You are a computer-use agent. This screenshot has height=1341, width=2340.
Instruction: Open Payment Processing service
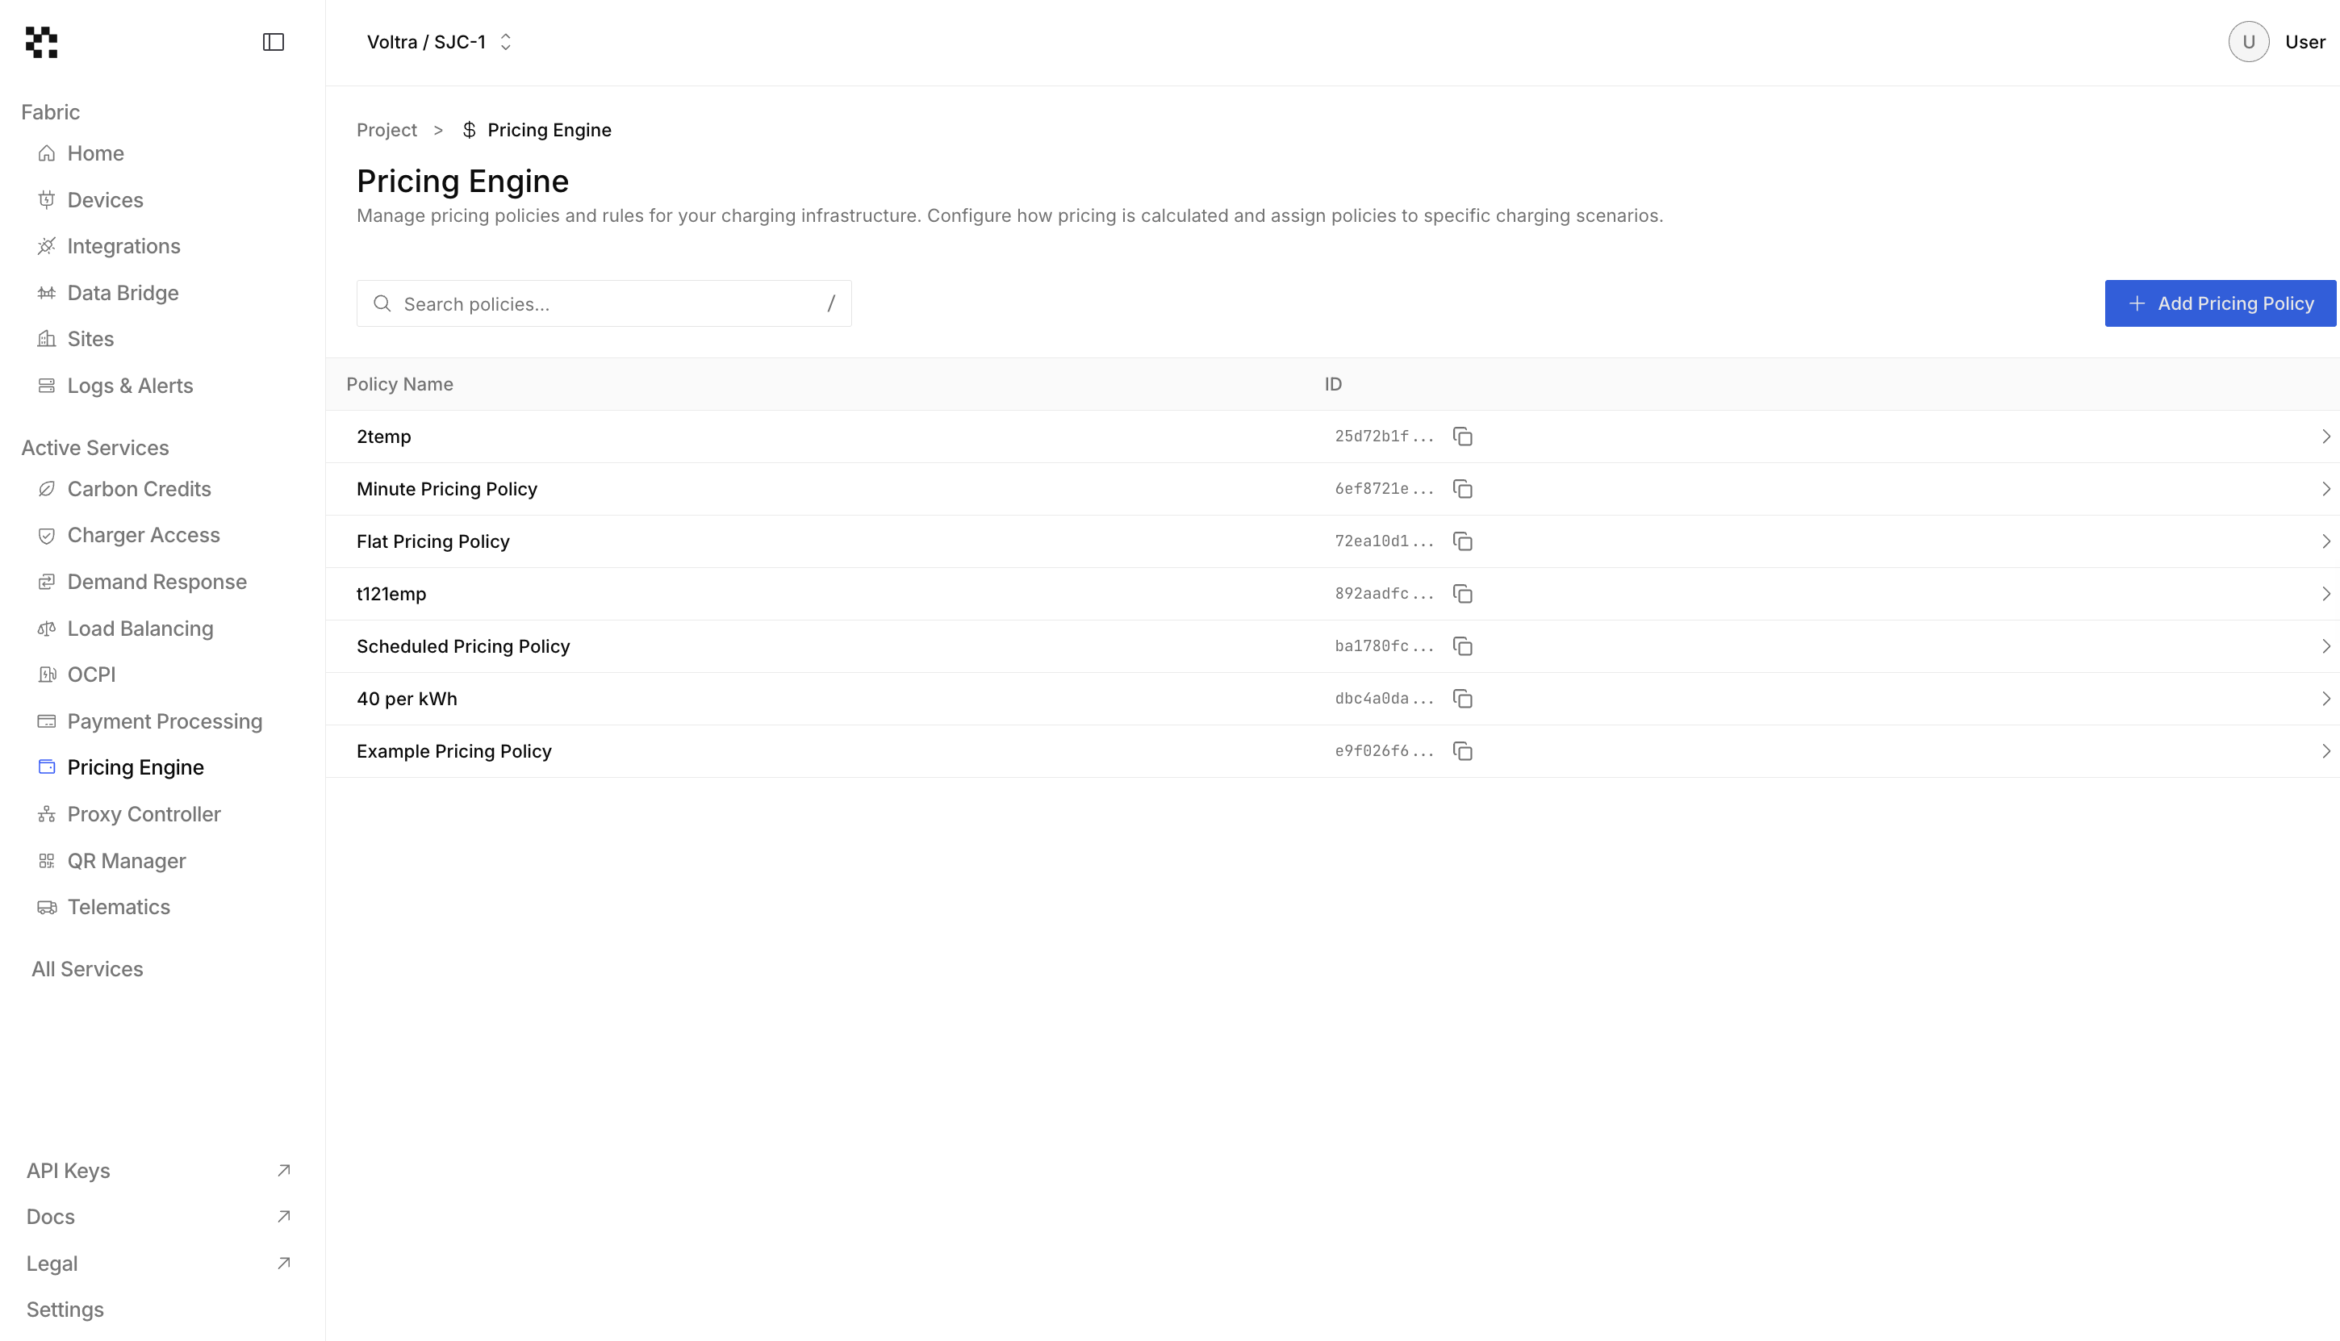tap(150, 721)
